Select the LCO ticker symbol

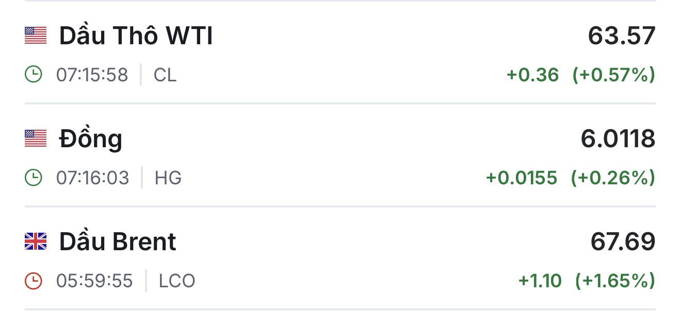(177, 281)
